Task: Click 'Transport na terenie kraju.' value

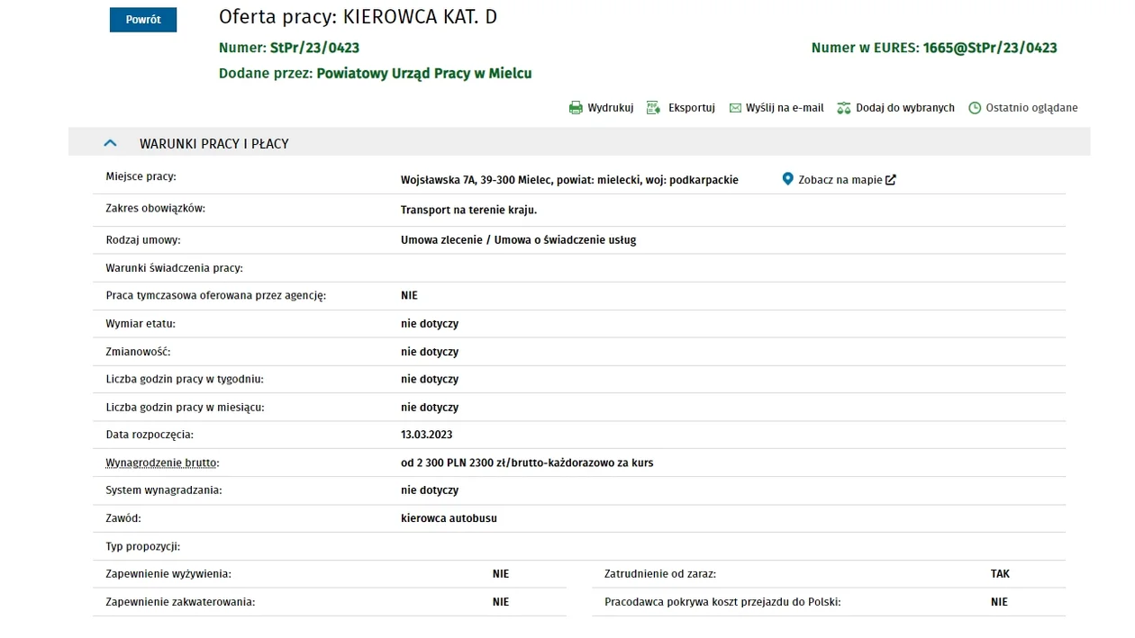Action: click(468, 210)
